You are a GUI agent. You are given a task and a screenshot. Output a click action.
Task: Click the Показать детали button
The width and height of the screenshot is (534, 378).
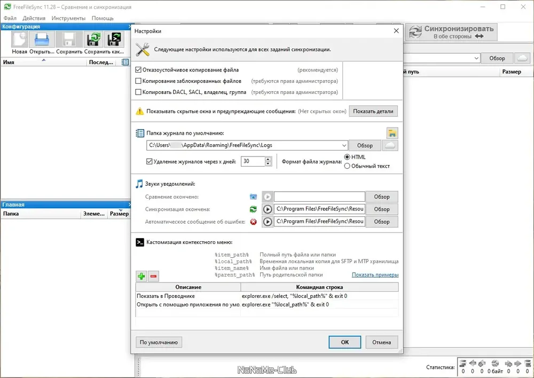click(x=373, y=112)
